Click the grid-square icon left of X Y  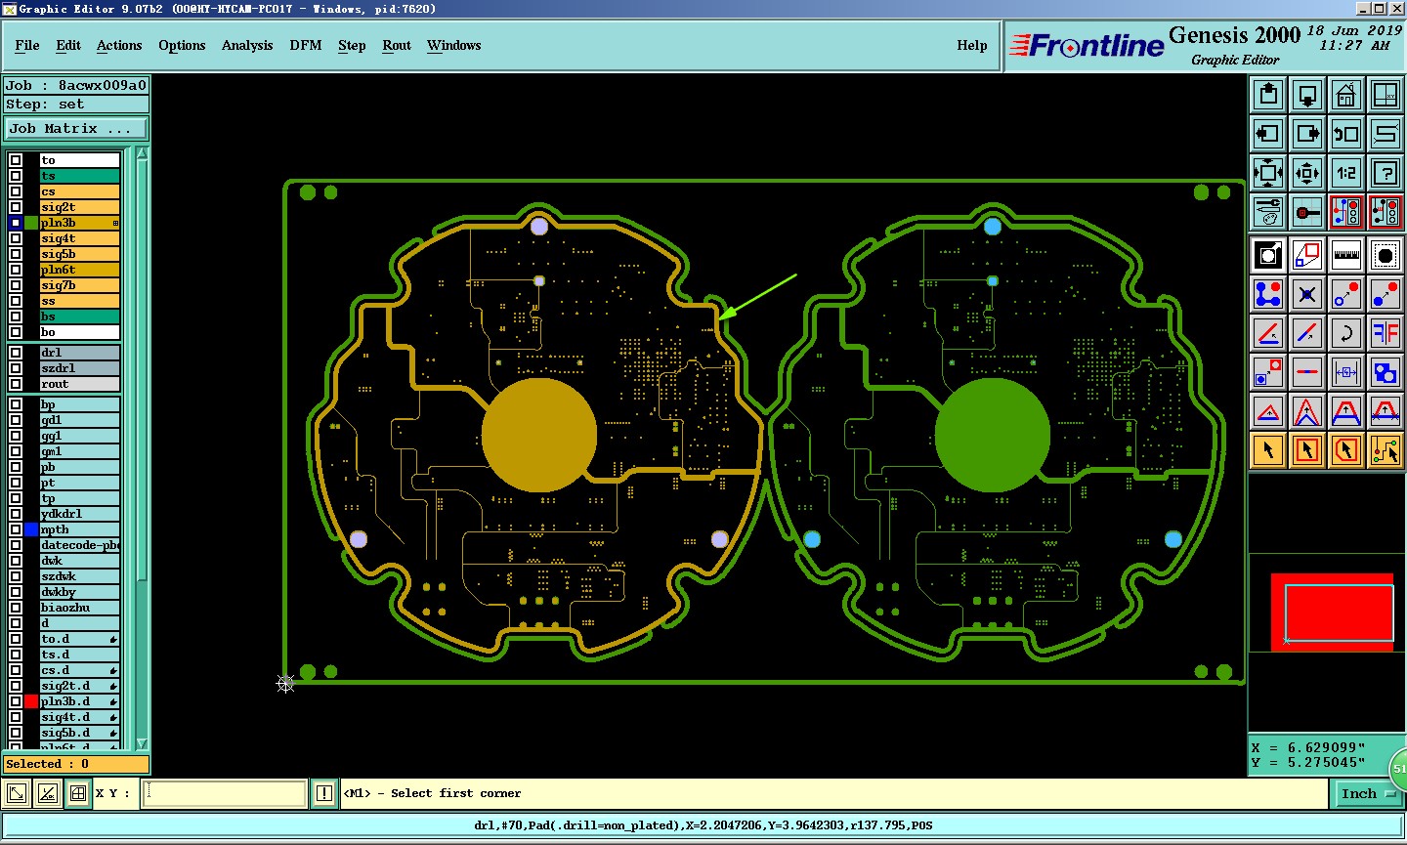tap(78, 793)
